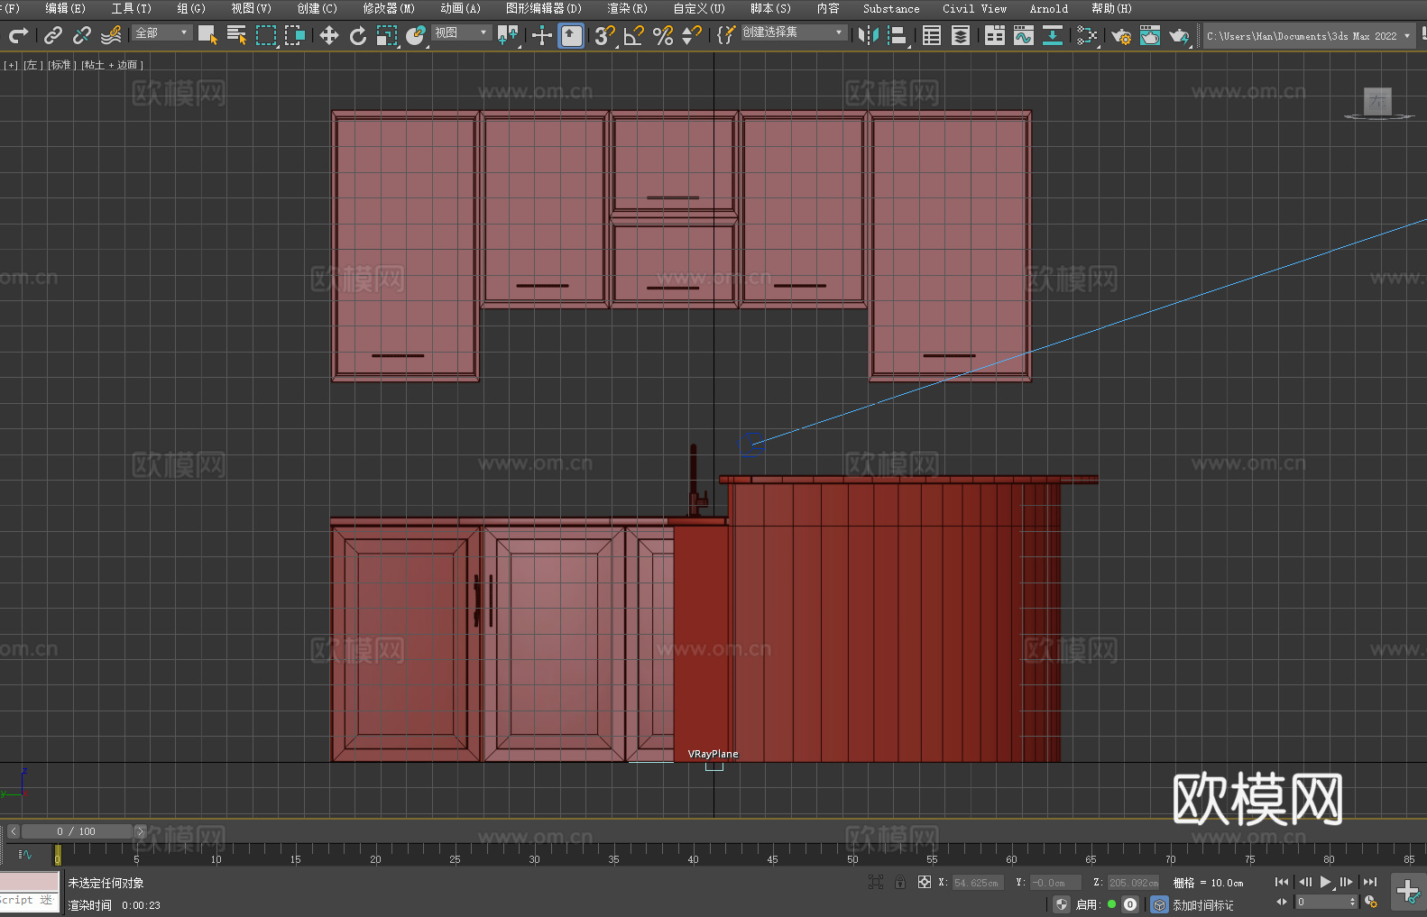The image size is (1427, 917).
Task: Click the 添加时间标记 time tag label
Action: (x=1203, y=905)
